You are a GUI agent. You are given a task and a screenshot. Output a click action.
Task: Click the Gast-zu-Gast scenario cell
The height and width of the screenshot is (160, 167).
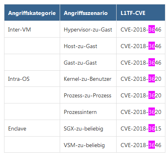point(88,62)
